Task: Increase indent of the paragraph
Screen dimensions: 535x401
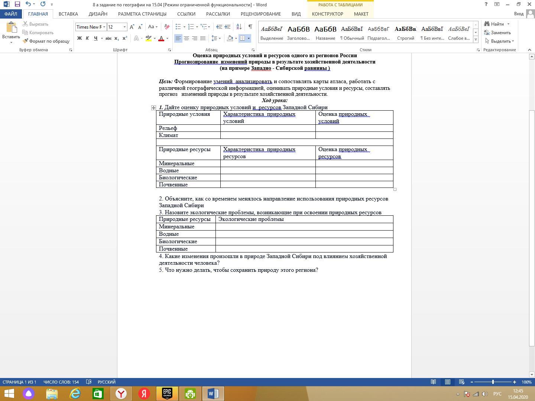Action: click(227, 27)
